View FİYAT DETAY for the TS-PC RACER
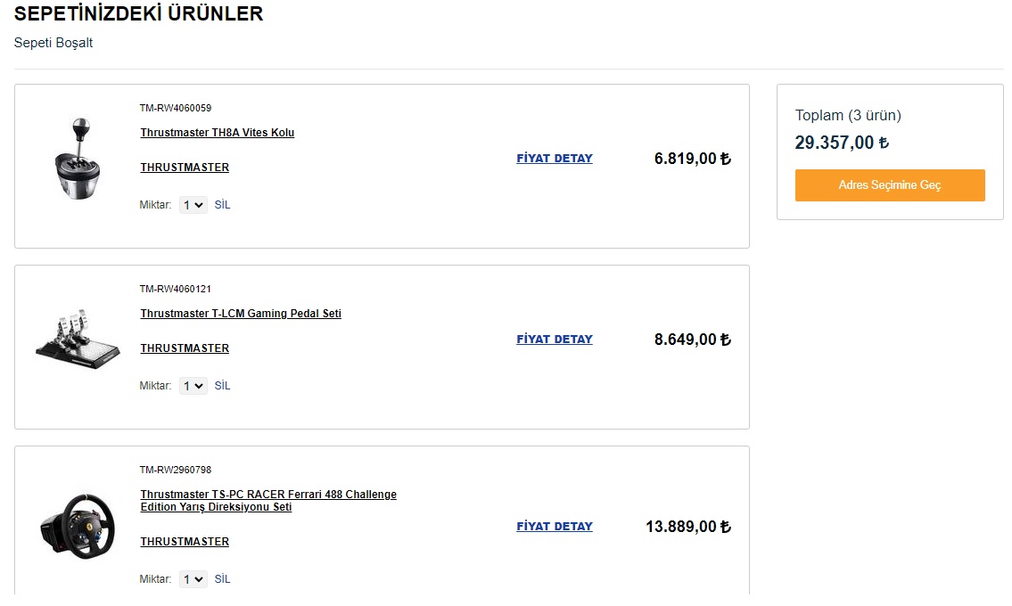The width and height of the screenshot is (1012, 606). [555, 526]
